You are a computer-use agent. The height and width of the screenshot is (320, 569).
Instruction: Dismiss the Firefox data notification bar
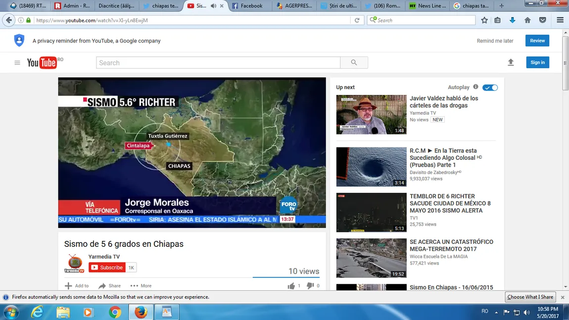pyautogui.click(x=563, y=297)
